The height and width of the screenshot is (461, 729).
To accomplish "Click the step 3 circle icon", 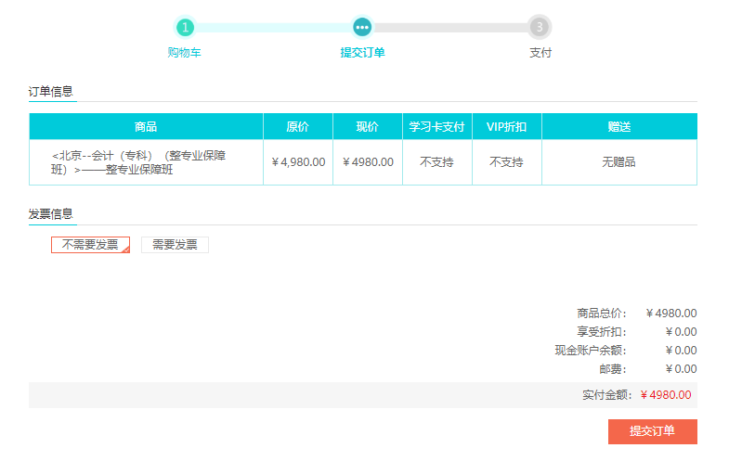I will (540, 27).
